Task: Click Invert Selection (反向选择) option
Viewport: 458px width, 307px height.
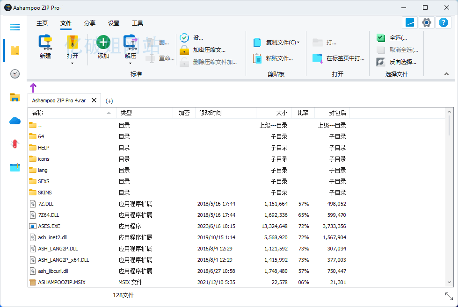Action: tap(402, 62)
